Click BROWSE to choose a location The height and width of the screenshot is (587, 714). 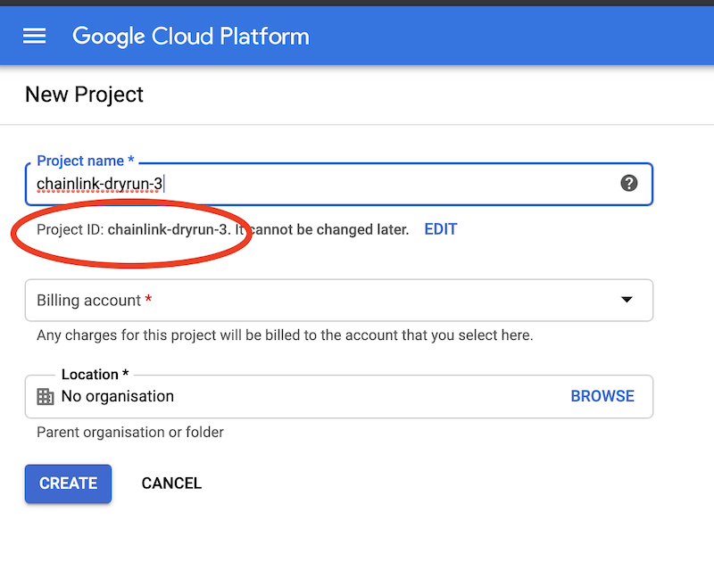tap(602, 396)
